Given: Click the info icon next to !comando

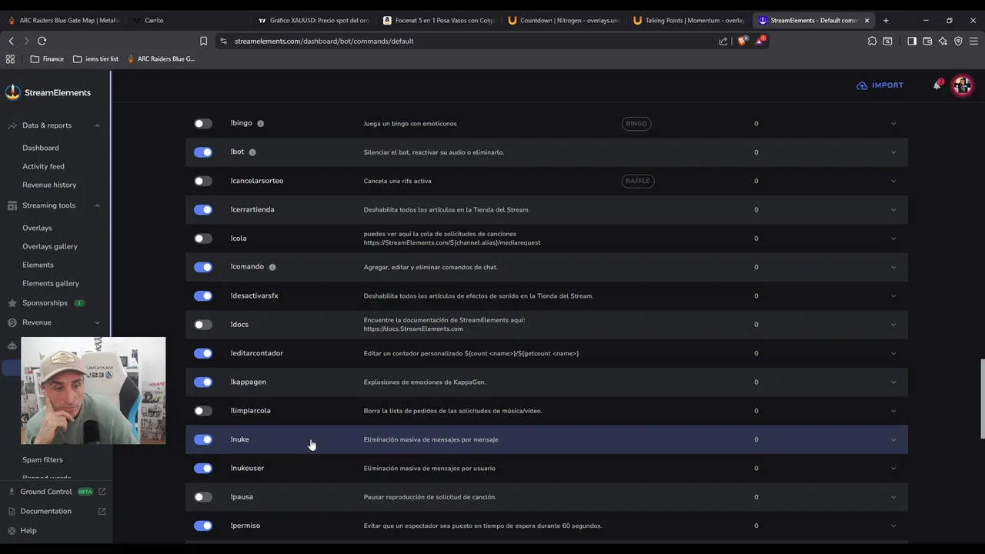Looking at the screenshot, I should click(272, 267).
